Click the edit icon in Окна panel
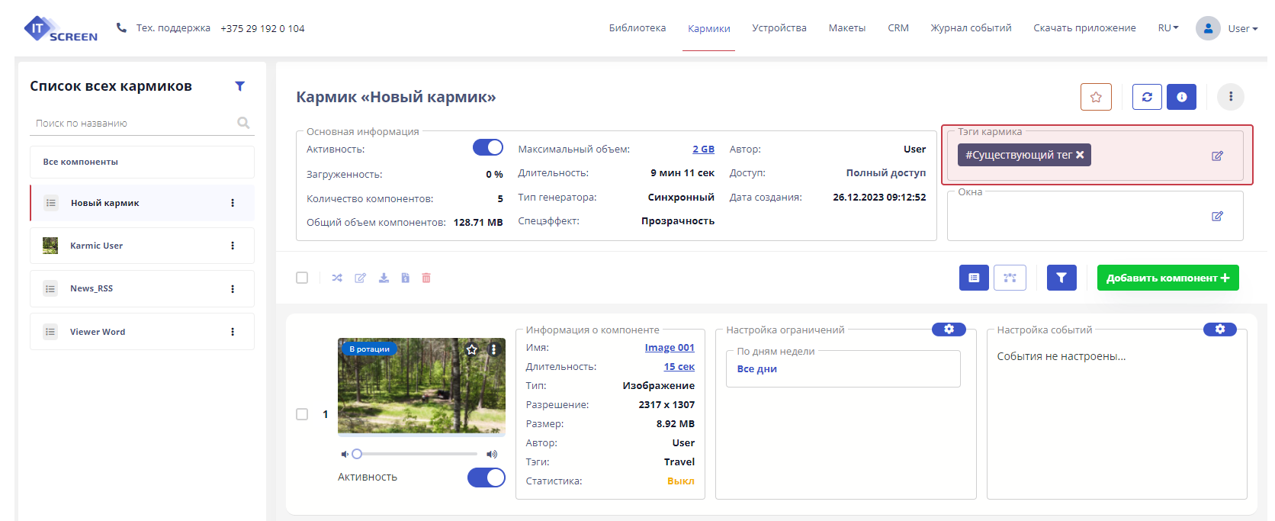 pyautogui.click(x=1217, y=216)
